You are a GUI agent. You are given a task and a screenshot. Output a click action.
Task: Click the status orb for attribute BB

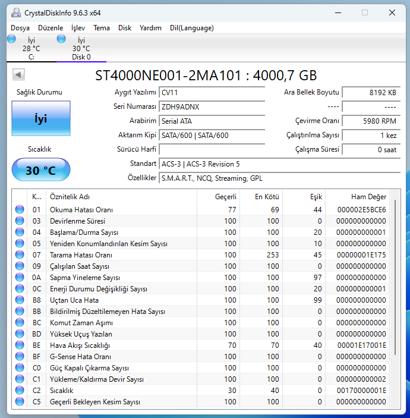click(x=20, y=311)
